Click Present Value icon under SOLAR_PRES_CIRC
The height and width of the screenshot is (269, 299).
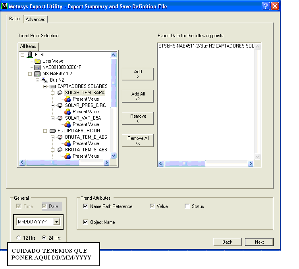[x=68, y=112]
